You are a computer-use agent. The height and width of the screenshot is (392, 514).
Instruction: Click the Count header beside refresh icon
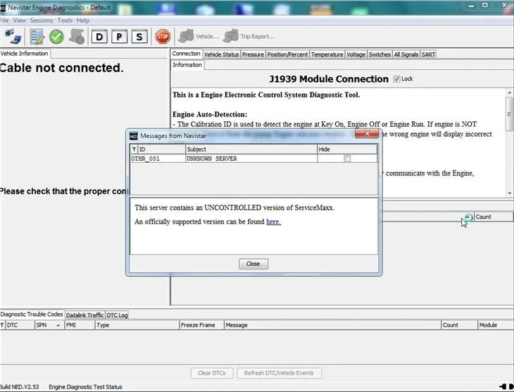click(494, 217)
